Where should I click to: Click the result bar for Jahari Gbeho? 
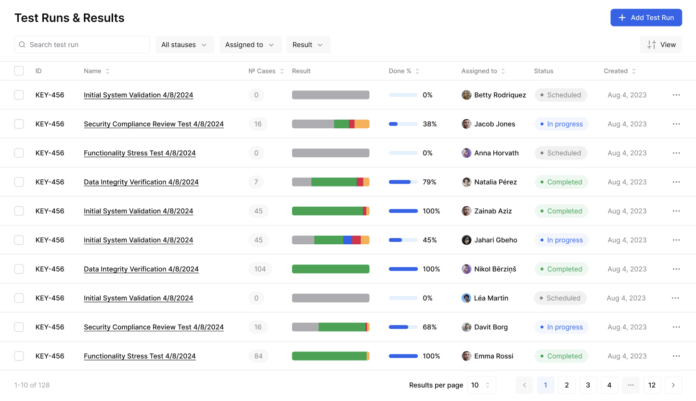pyautogui.click(x=331, y=240)
